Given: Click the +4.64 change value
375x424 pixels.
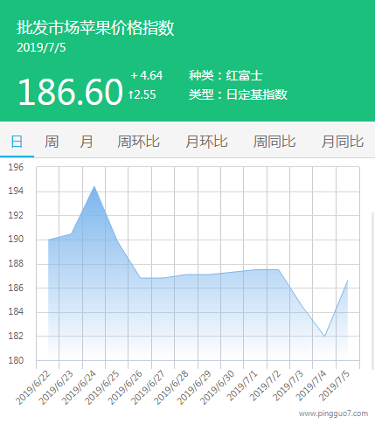Looking at the screenshot, I should click(x=147, y=75).
